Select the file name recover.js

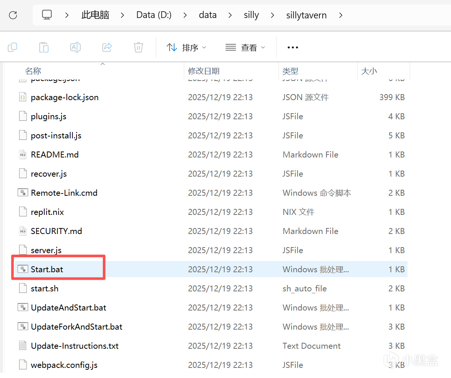click(x=48, y=174)
